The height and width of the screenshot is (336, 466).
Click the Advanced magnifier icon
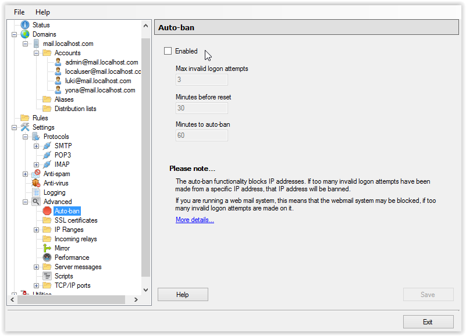click(x=36, y=202)
